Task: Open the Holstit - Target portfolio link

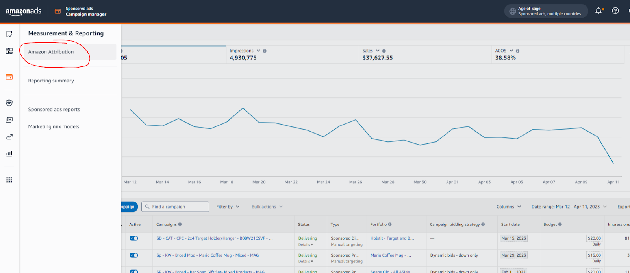Action: pyautogui.click(x=392, y=238)
